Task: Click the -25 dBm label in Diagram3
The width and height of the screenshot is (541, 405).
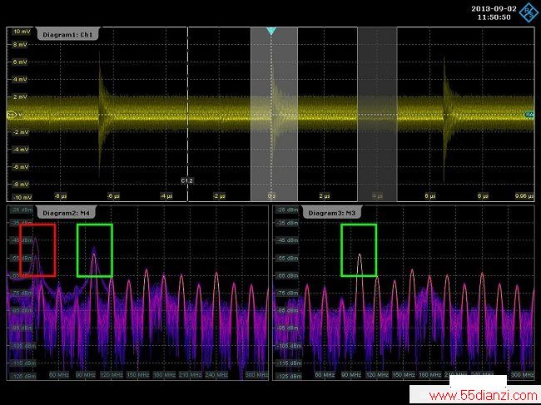Action: pos(288,210)
